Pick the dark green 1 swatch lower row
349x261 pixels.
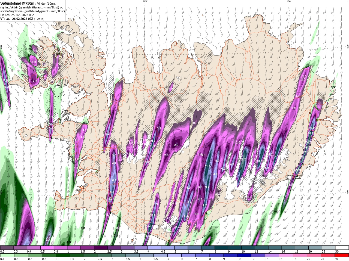coord(63,255)
